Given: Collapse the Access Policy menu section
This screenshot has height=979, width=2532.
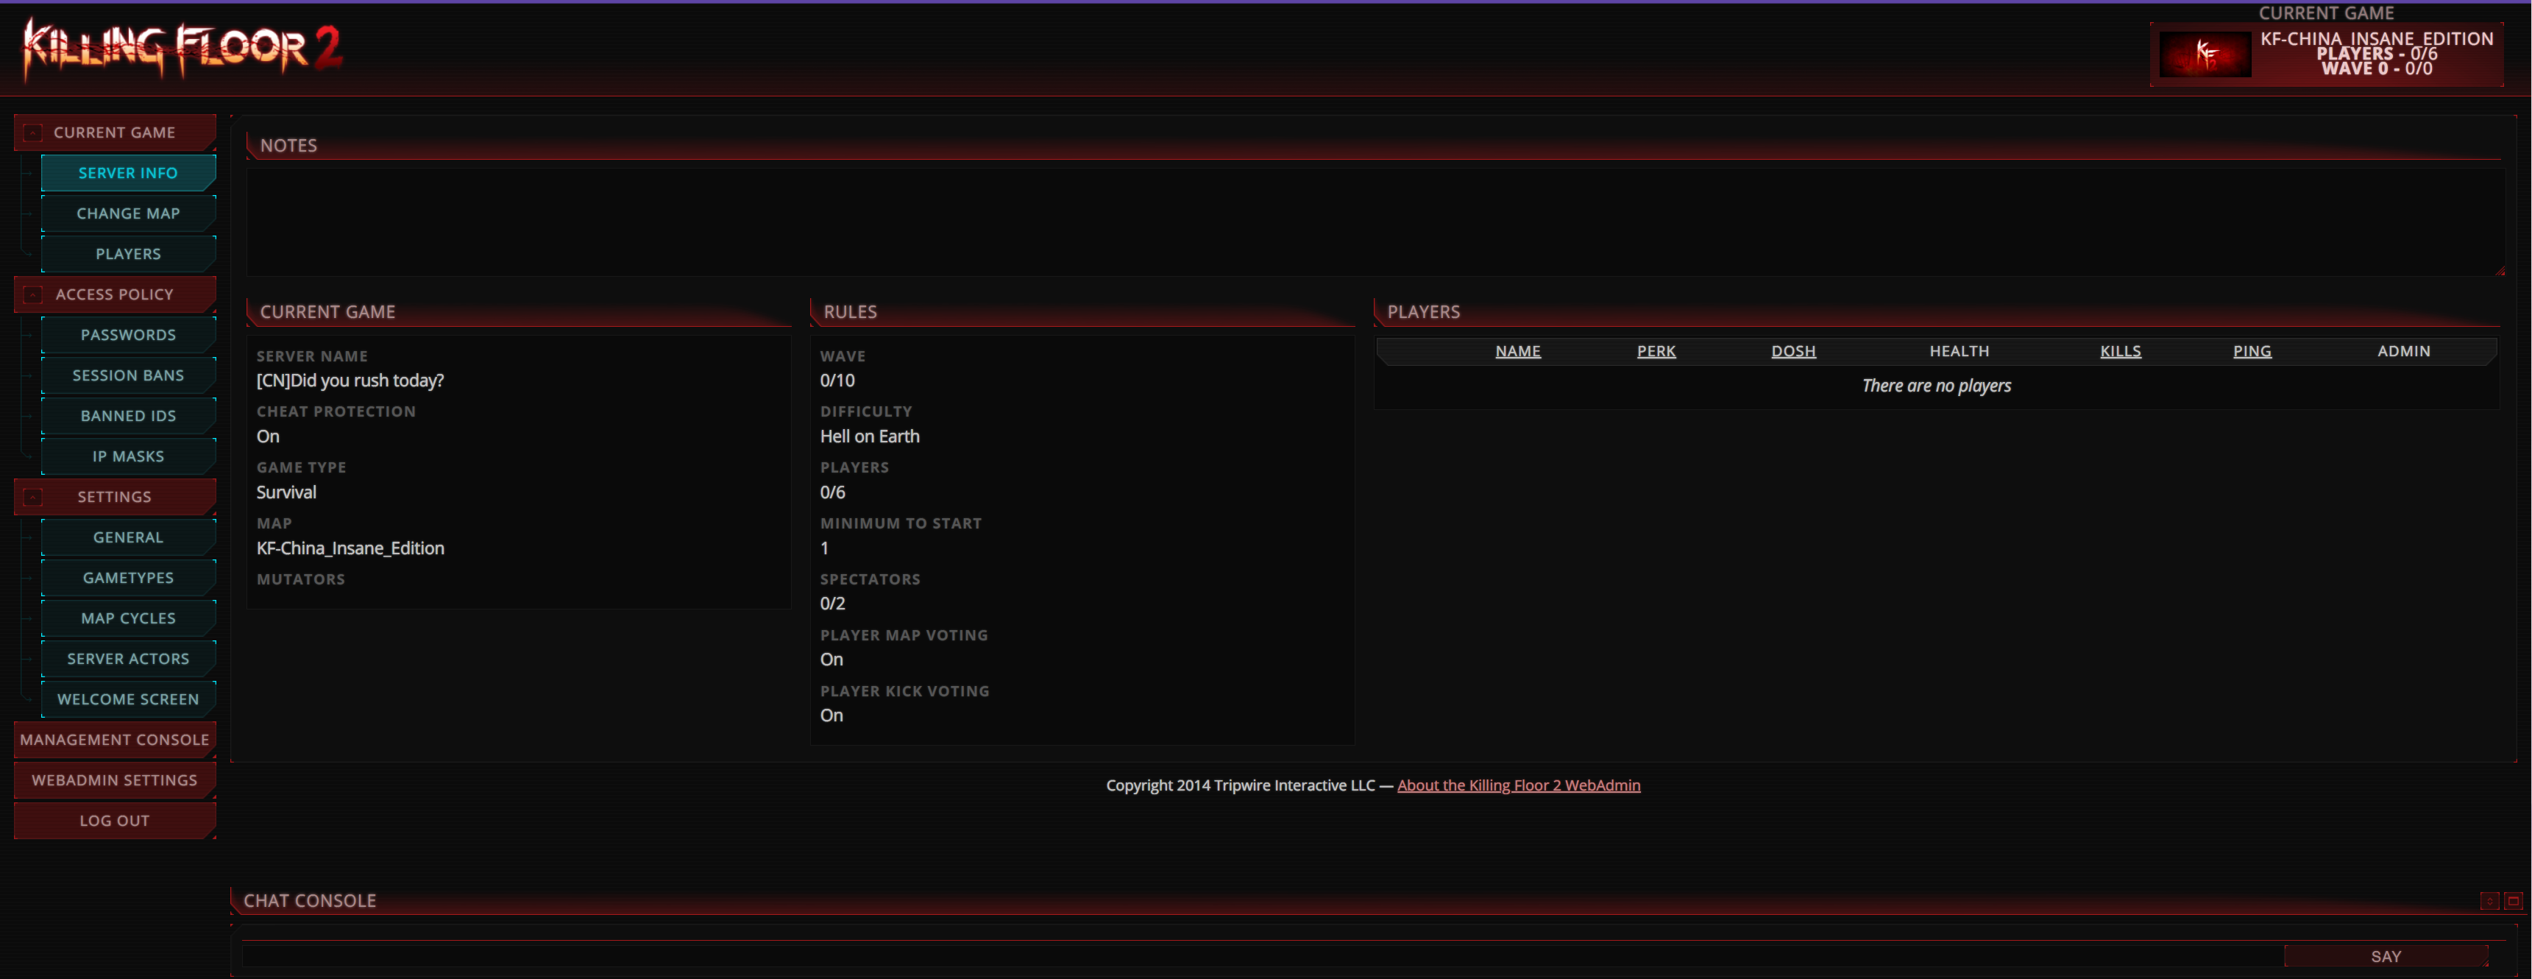Looking at the screenshot, I should tap(33, 295).
